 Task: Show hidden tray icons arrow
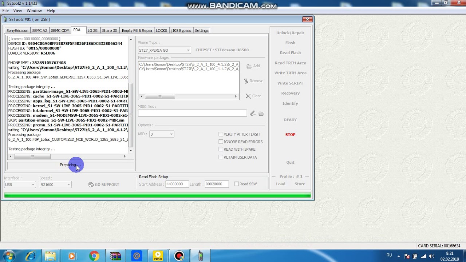(x=399, y=256)
